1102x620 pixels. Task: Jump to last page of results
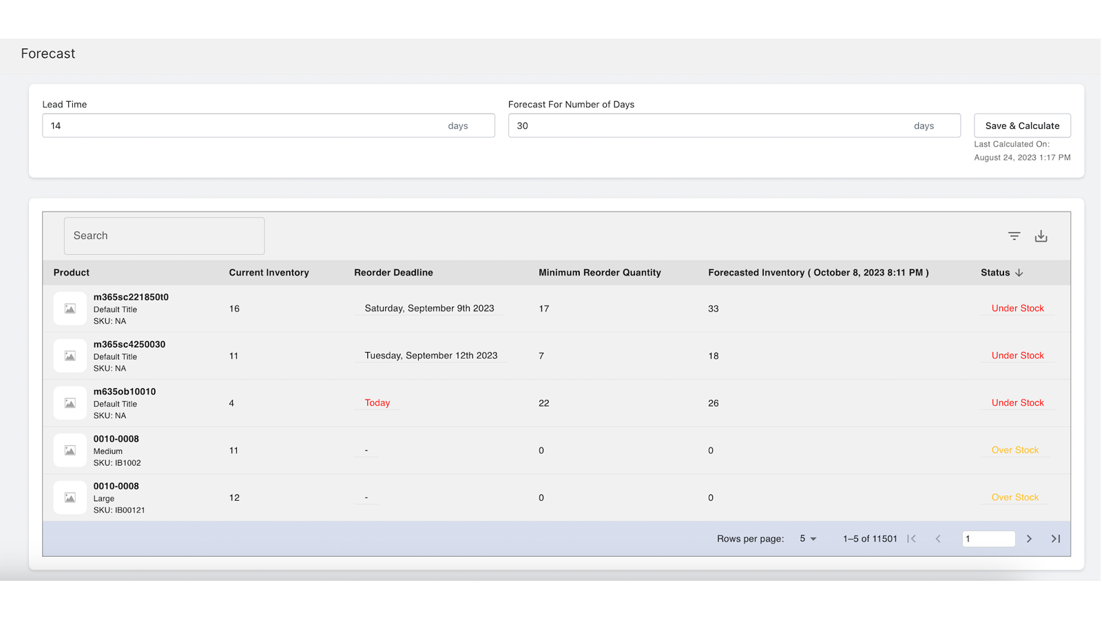1055,539
